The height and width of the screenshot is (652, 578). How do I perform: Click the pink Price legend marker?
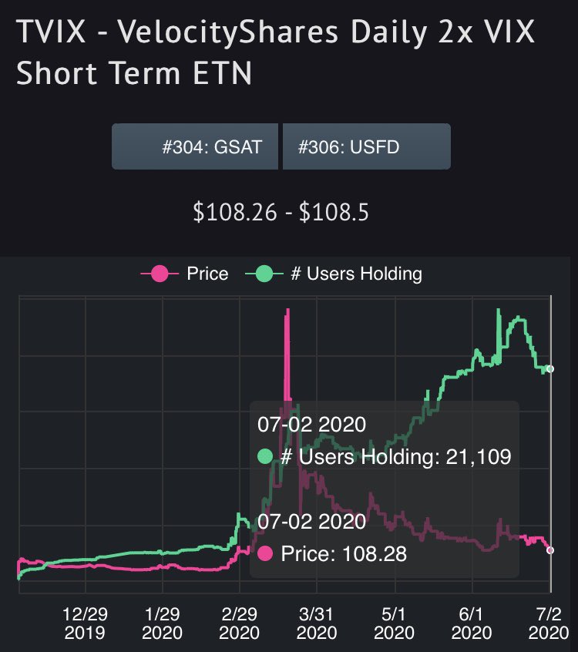pyautogui.click(x=160, y=274)
